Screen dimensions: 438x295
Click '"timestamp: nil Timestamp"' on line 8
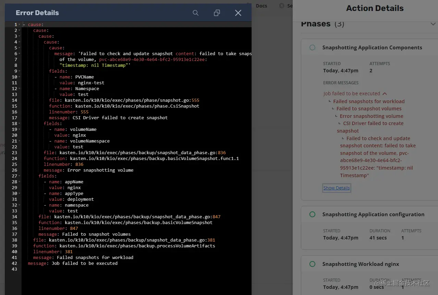coord(95,65)
